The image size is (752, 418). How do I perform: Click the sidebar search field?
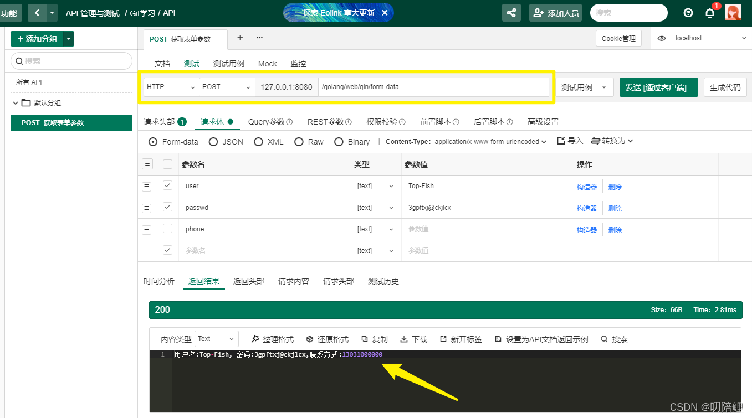point(71,61)
